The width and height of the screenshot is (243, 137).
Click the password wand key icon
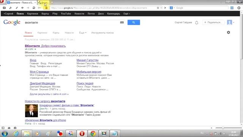39,8
